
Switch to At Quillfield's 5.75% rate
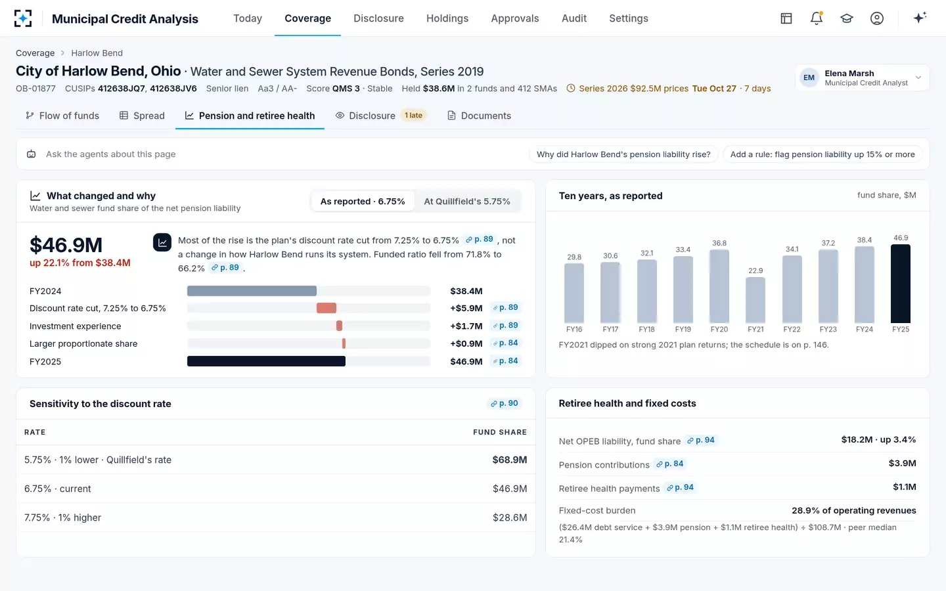click(467, 202)
